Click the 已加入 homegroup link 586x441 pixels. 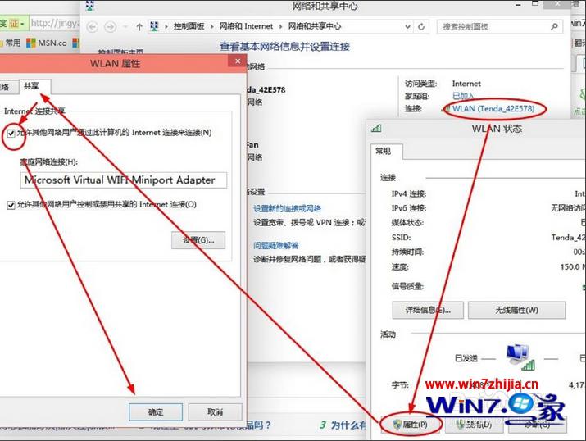463,96
